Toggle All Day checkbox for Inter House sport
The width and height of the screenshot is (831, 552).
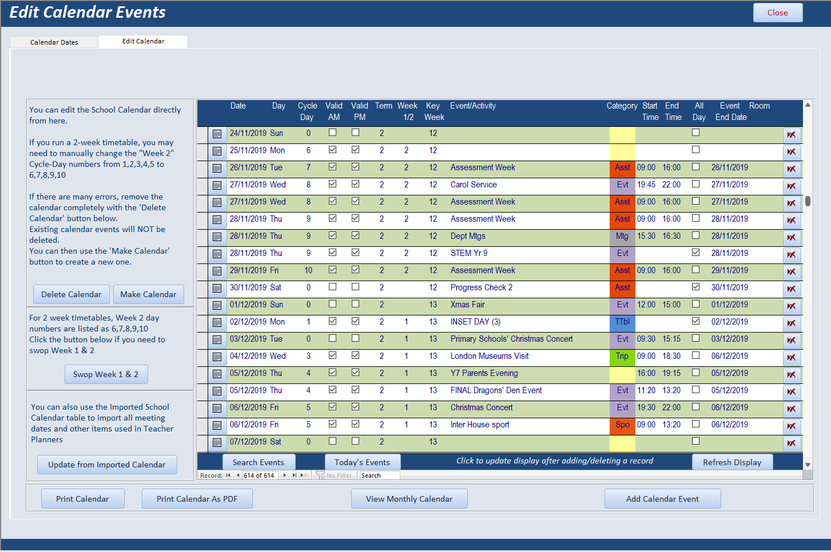(x=695, y=424)
